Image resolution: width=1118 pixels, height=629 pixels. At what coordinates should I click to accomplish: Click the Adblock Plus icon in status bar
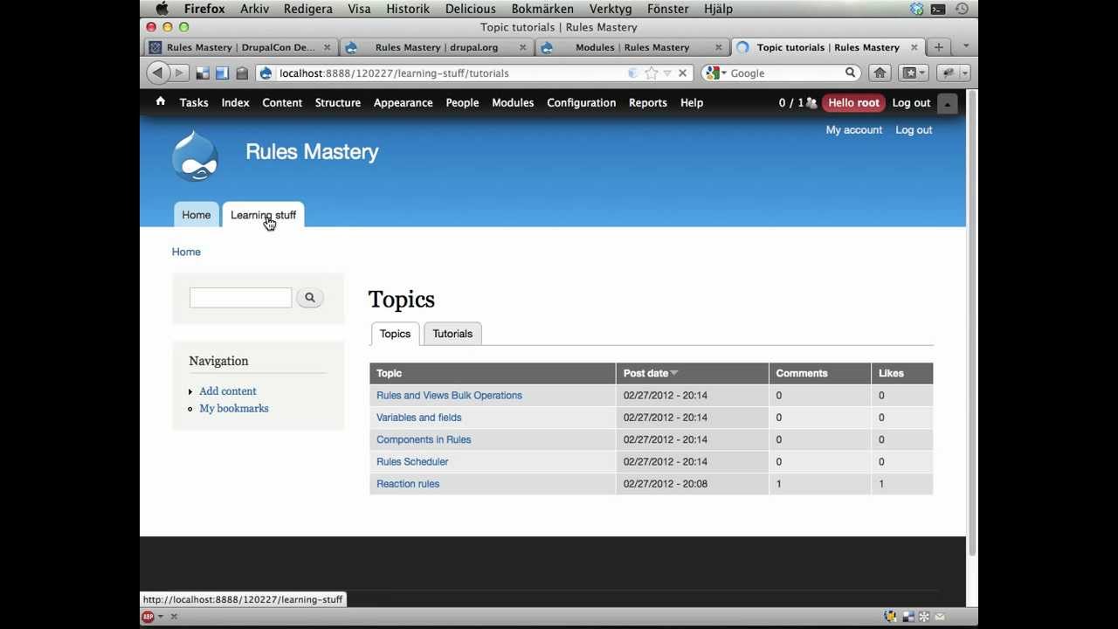(148, 617)
